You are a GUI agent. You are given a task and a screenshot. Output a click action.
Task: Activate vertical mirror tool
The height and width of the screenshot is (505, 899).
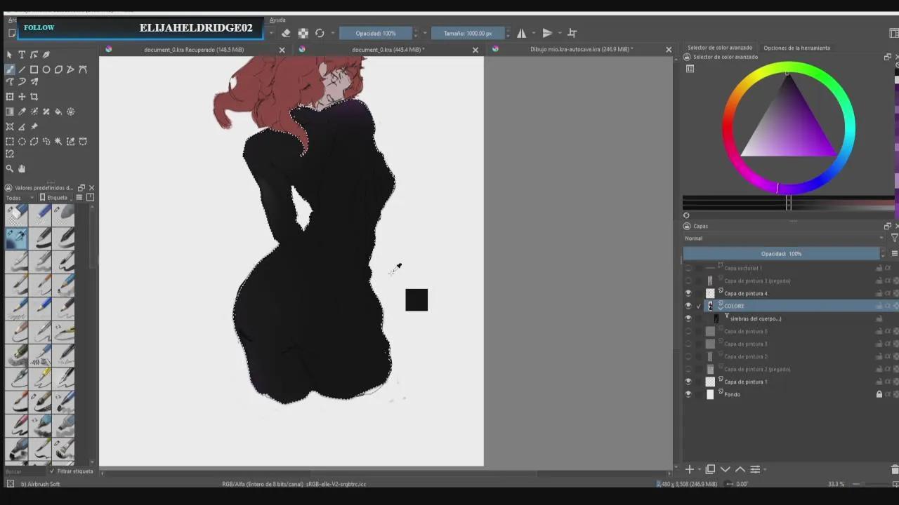tap(547, 33)
